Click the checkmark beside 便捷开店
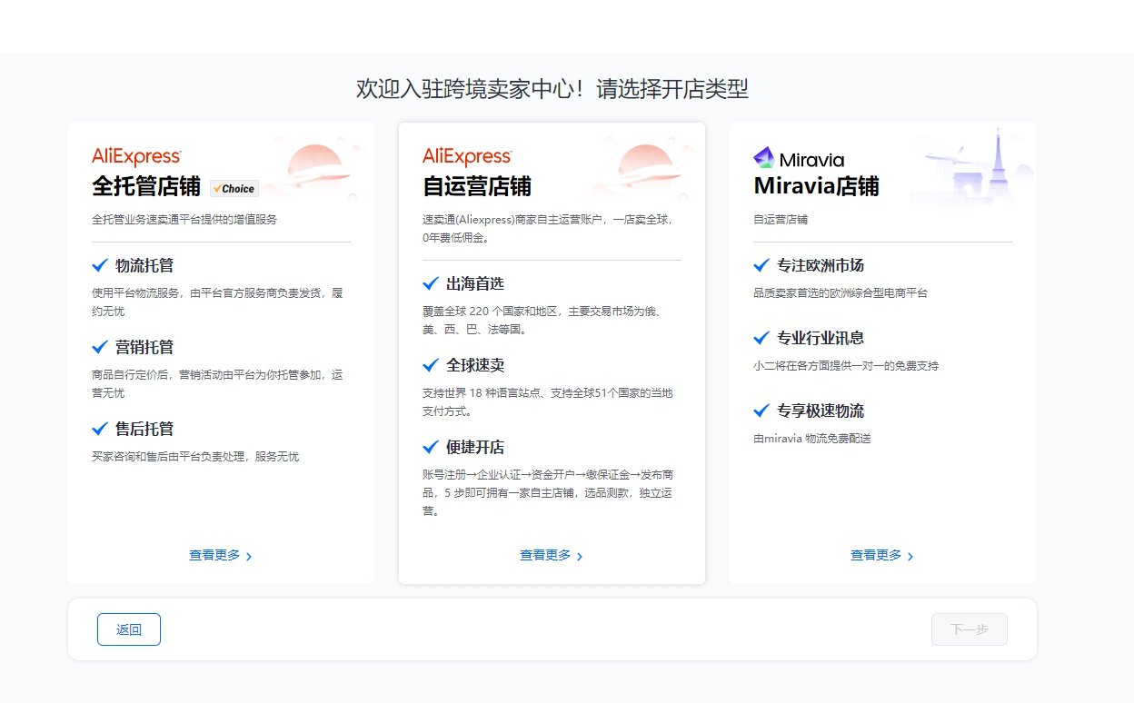This screenshot has height=703, width=1134. [x=431, y=447]
